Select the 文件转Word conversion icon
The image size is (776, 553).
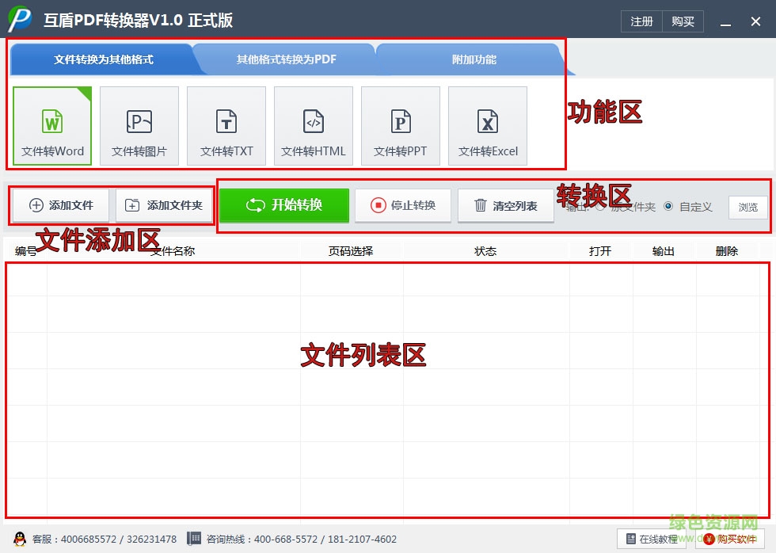[x=52, y=125]
